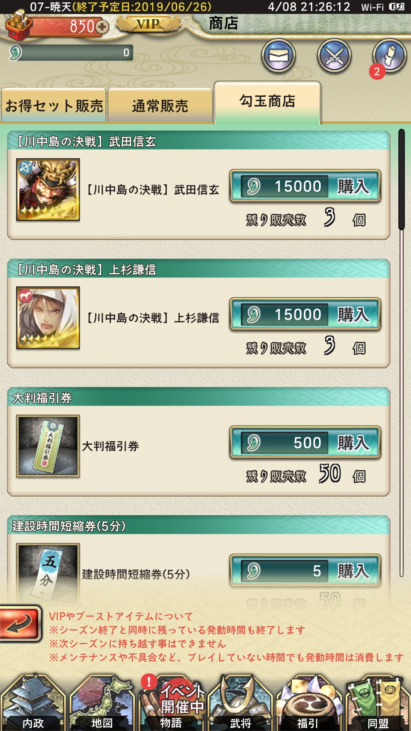This screenshot has height=731, width=411.
Task: Open the 地図 map icon
Action: pyautogui.click(x=102, y=702)
